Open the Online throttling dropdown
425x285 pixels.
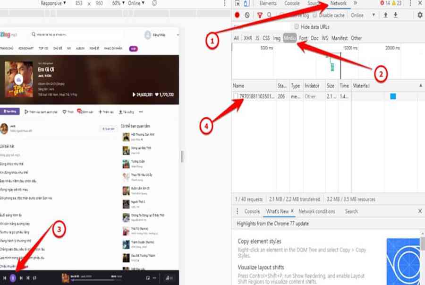[363, 15]
